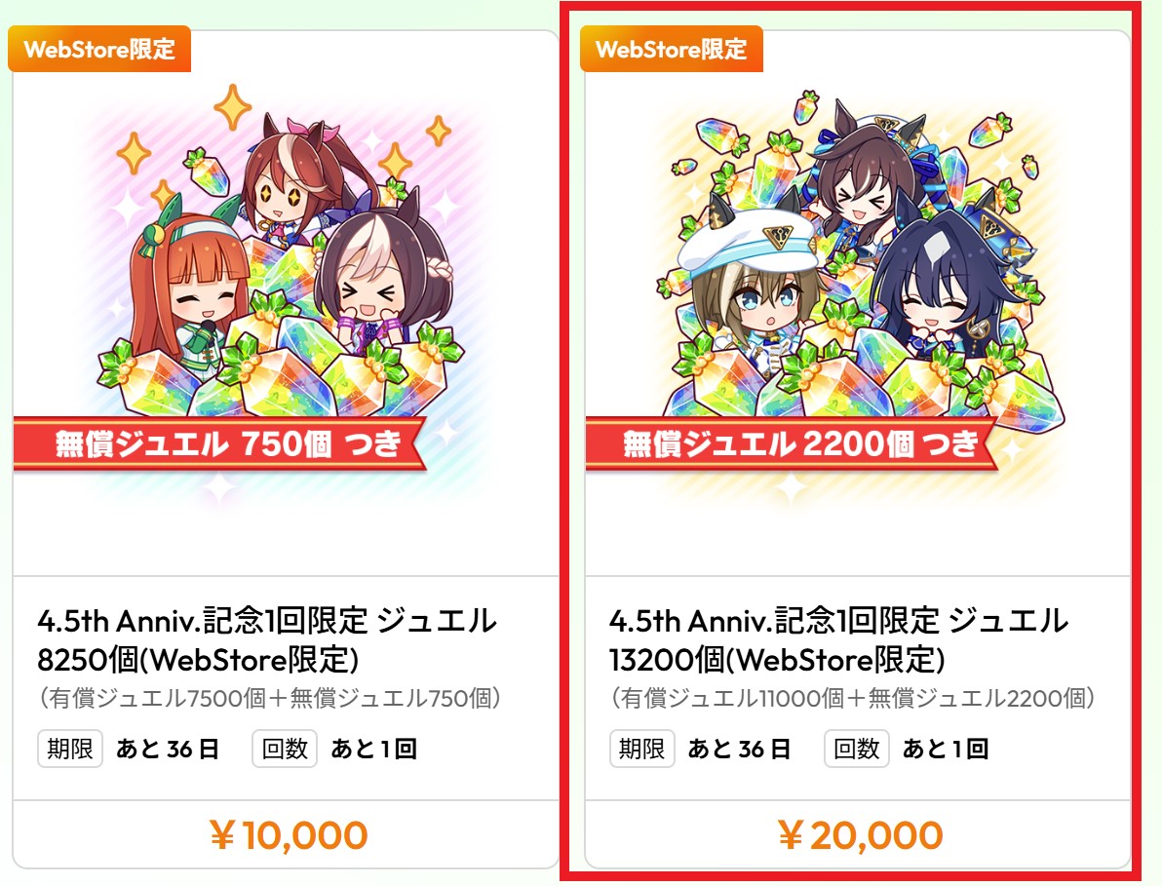The width and height of the screenshot is (1162, 886).
Task: Click the ¥20,000 price button
Action: (858, 835)
